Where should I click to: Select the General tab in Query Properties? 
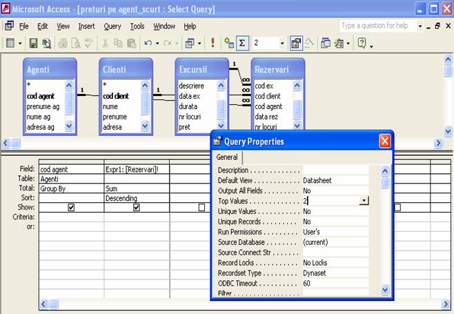227,157
